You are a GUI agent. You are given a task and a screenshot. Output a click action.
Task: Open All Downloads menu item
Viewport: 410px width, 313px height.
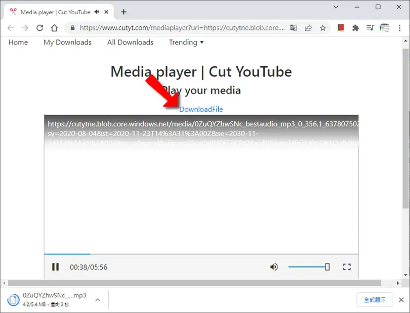point(130,42)
